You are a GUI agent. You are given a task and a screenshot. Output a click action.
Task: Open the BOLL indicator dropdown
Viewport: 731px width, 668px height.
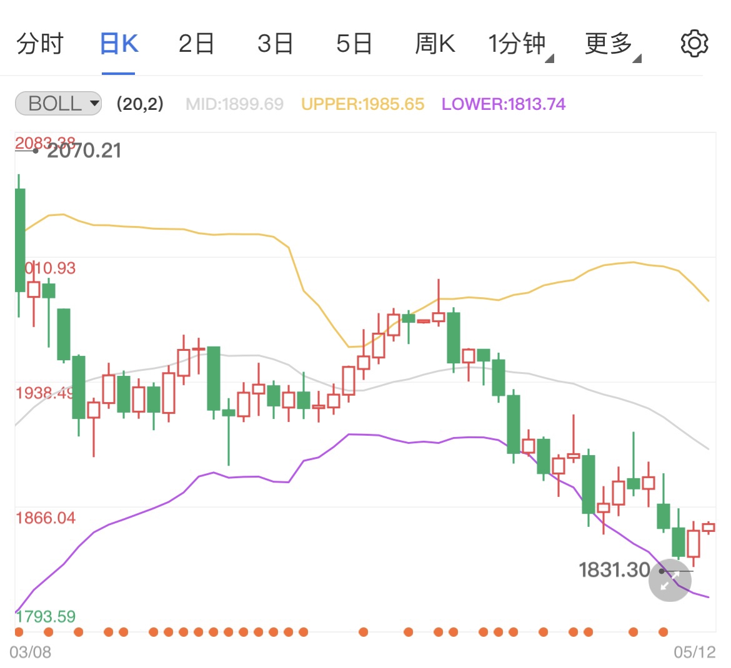57,104
